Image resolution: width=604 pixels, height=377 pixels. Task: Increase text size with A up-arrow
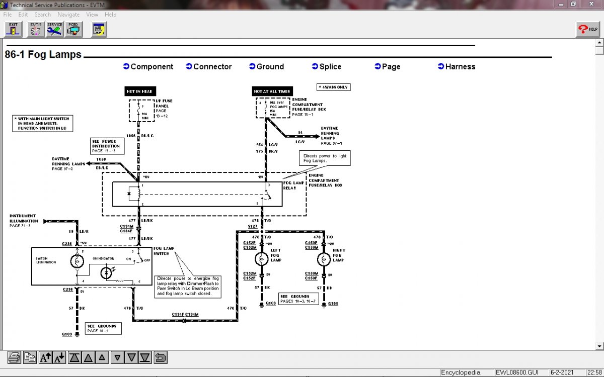pyautogui.click(x=45, y=357)
